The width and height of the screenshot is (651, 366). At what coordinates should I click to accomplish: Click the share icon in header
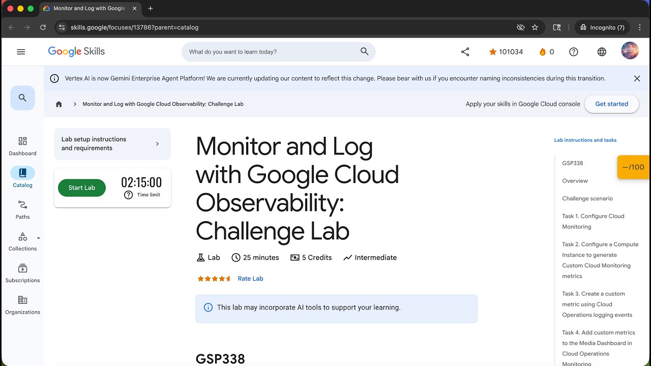pyautogui.click(x=465, y=52)
